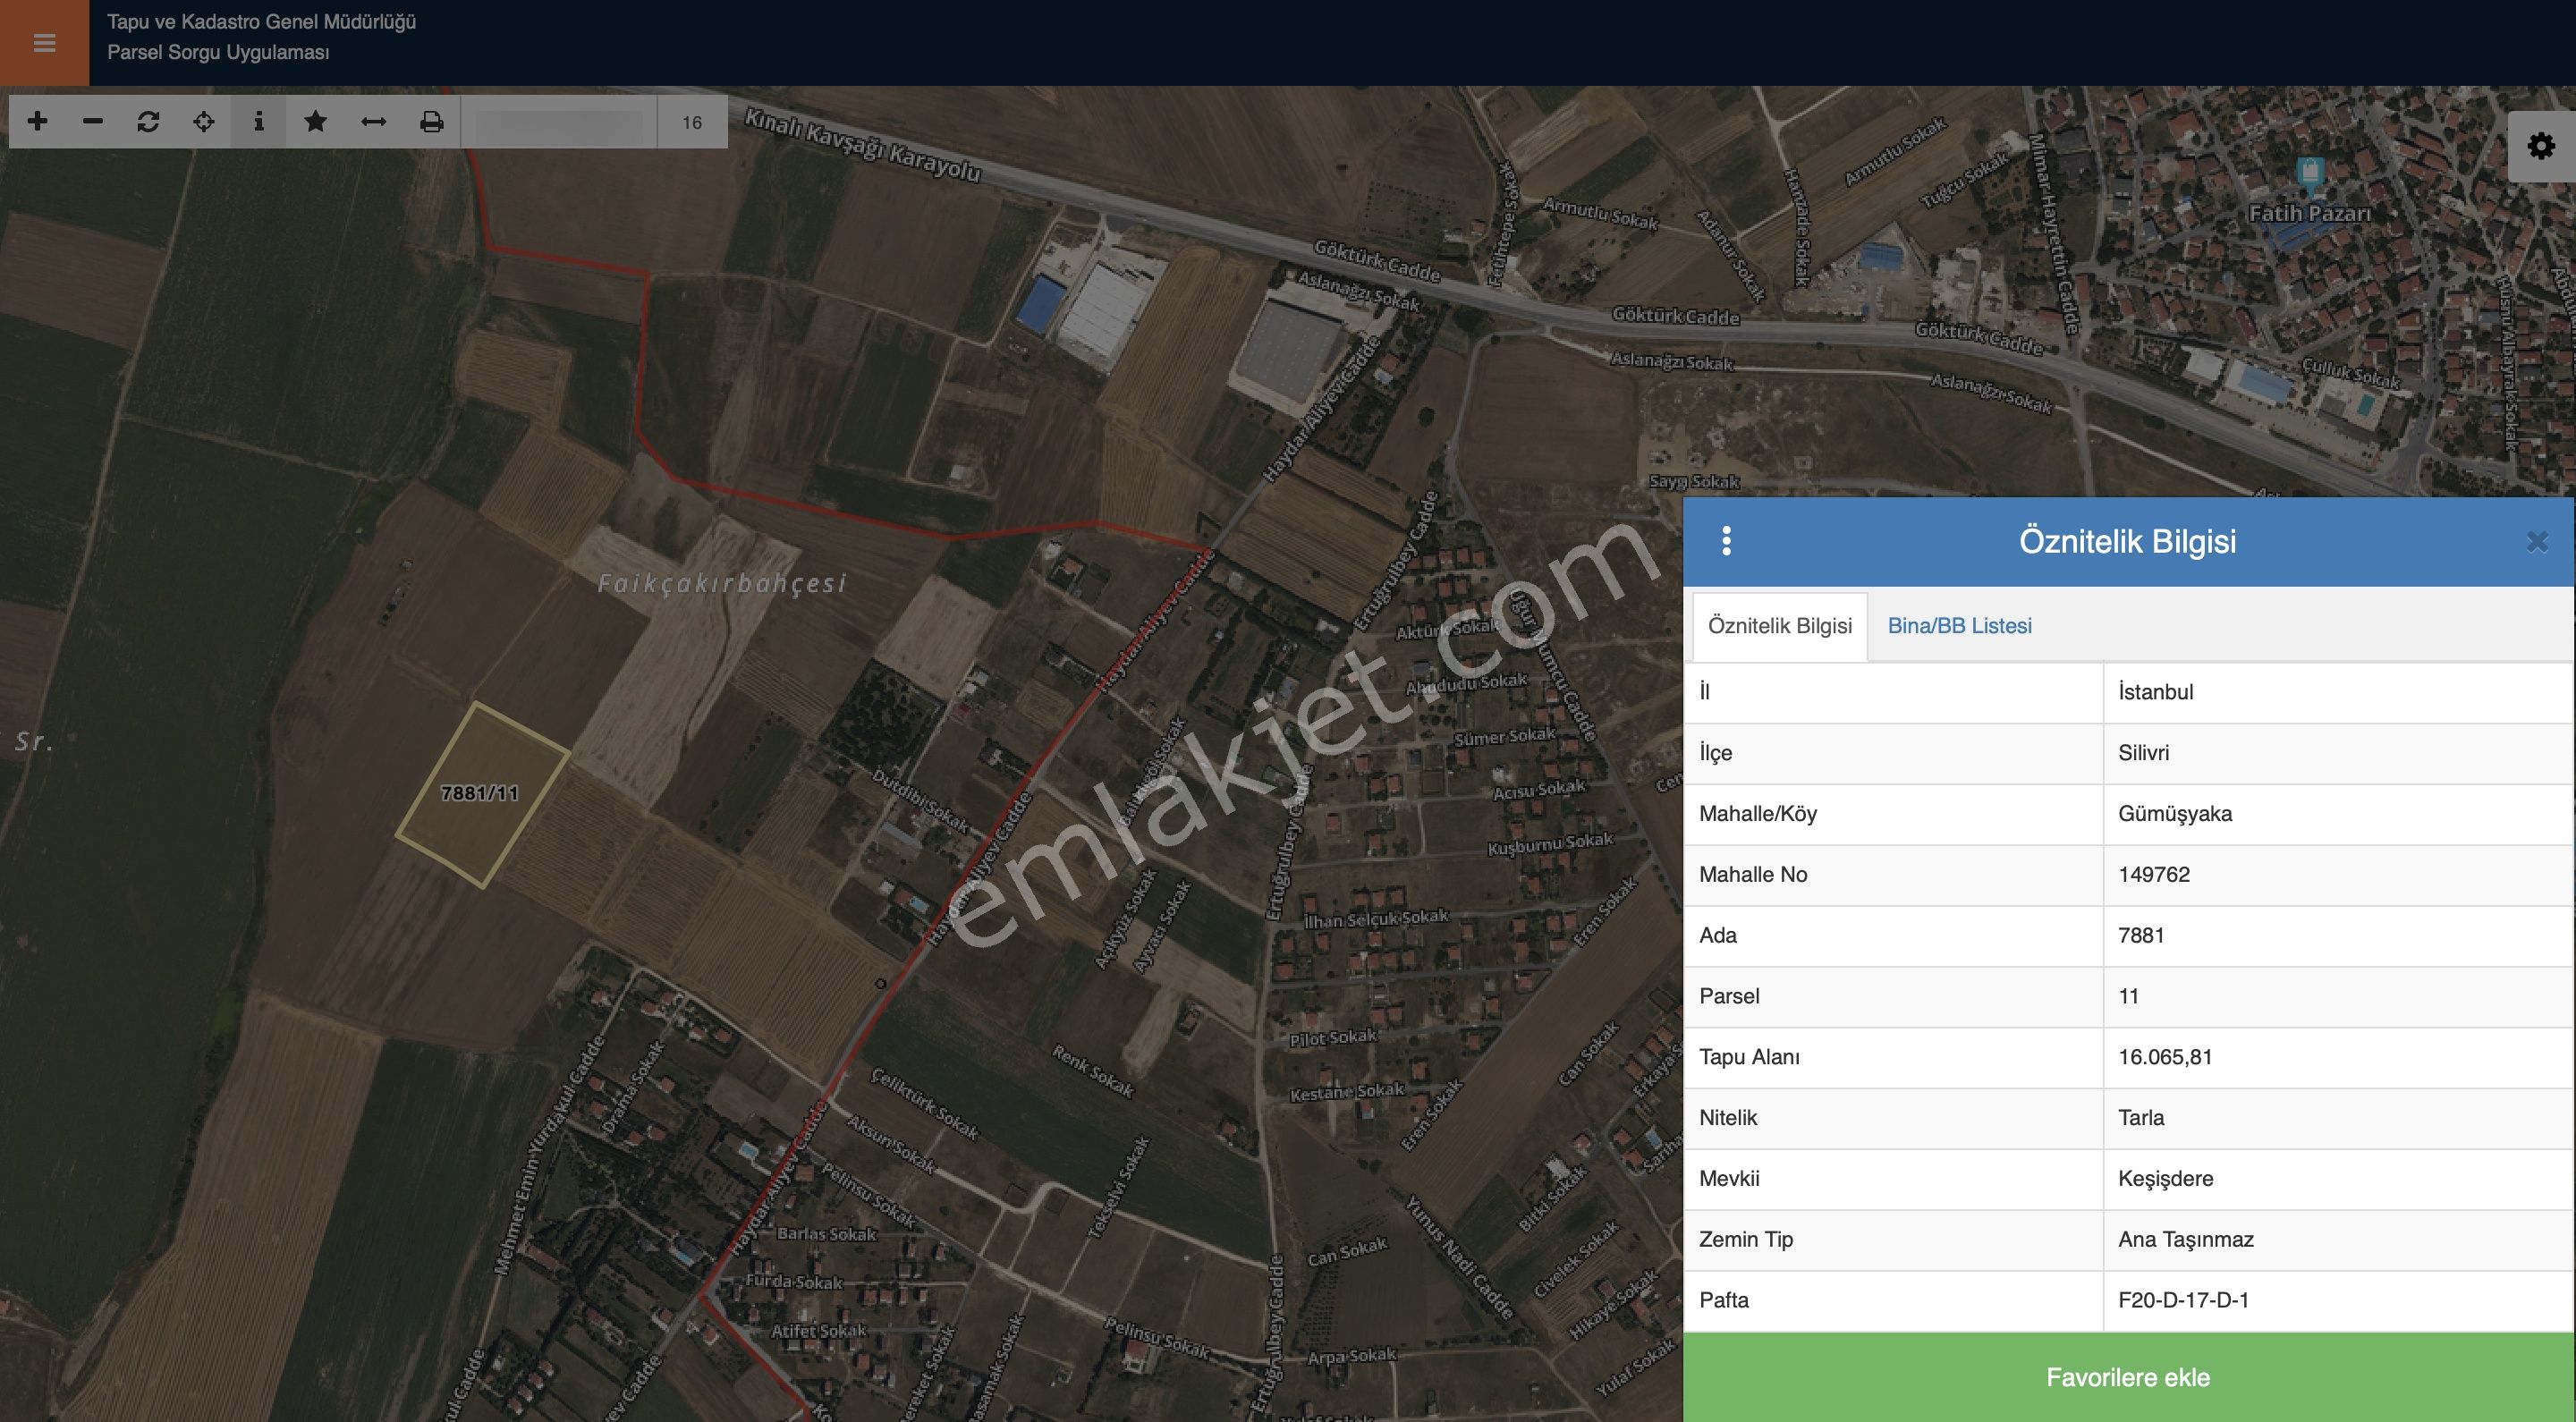Click the Favorilere ekle button
This screenshot has width=2576, height=1422.
[2128, 1377]
